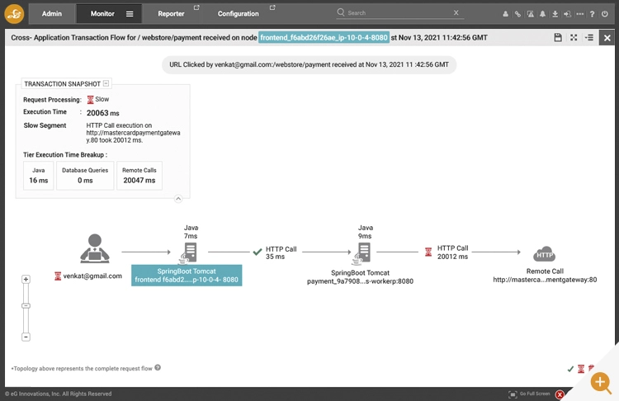Click the execution time 20063 ms value
The width and height of the screenshot is (619, 401).
point(102,113)
